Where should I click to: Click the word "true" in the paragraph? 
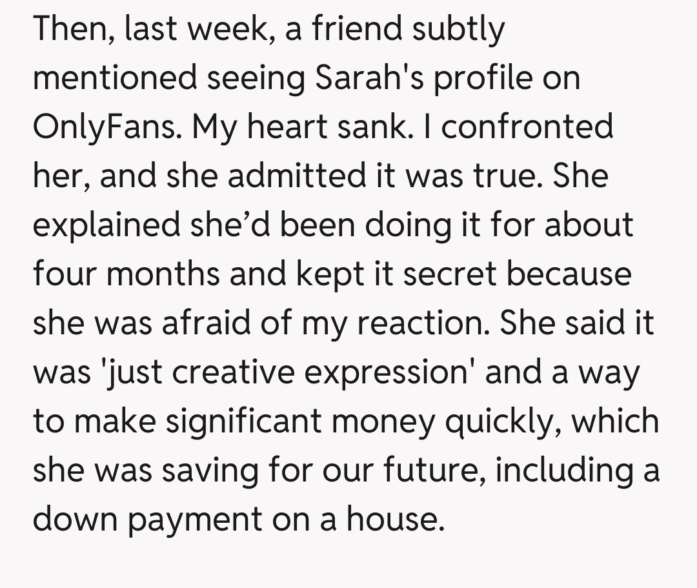coord(505,176)
